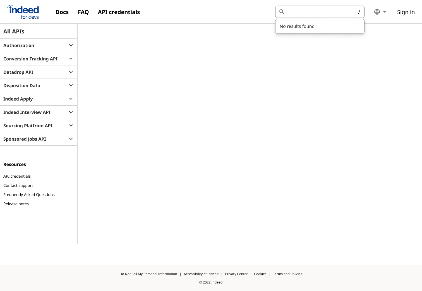Click the © 2022 Indeed copyright text

(x=211, y=282)
